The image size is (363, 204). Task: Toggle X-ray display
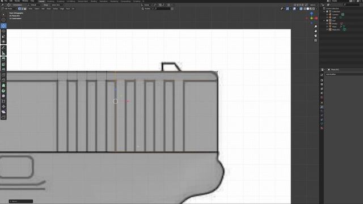[301, 8]
